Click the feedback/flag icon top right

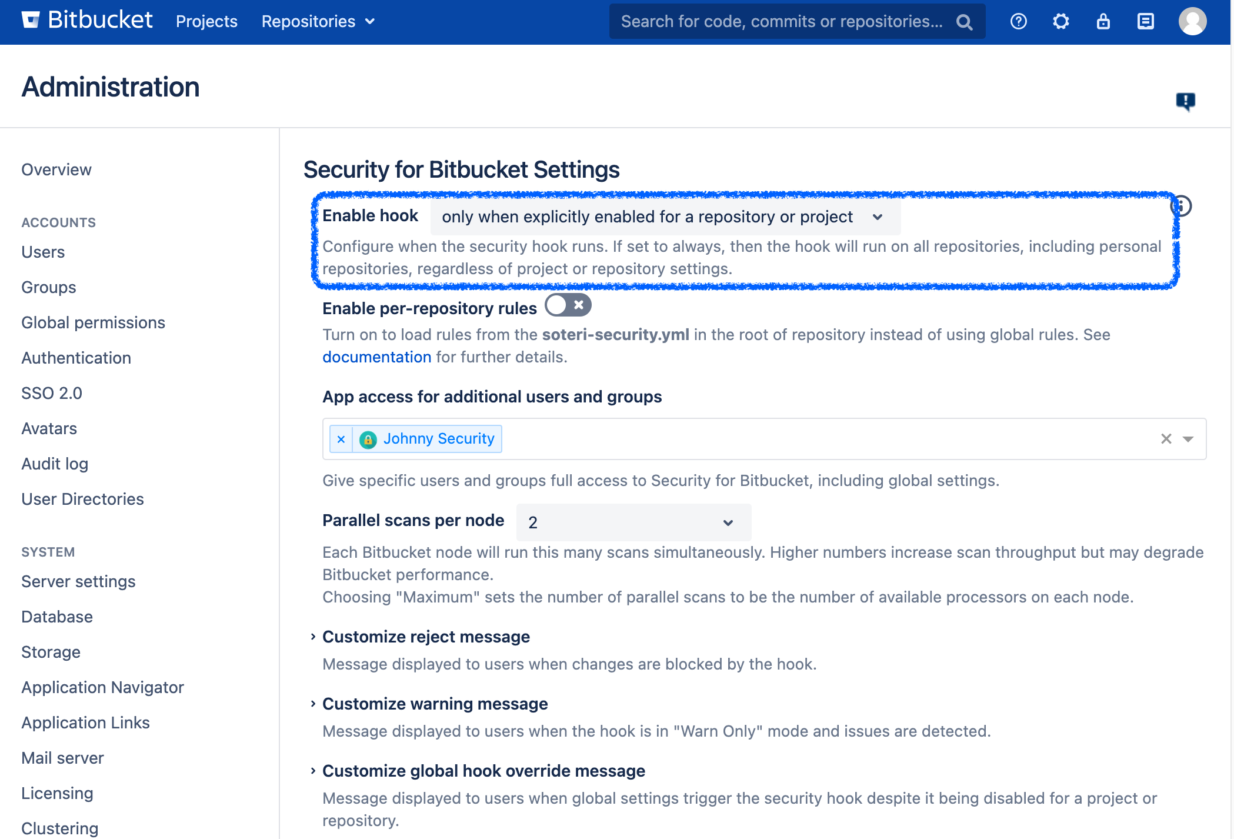[1185, 101]
